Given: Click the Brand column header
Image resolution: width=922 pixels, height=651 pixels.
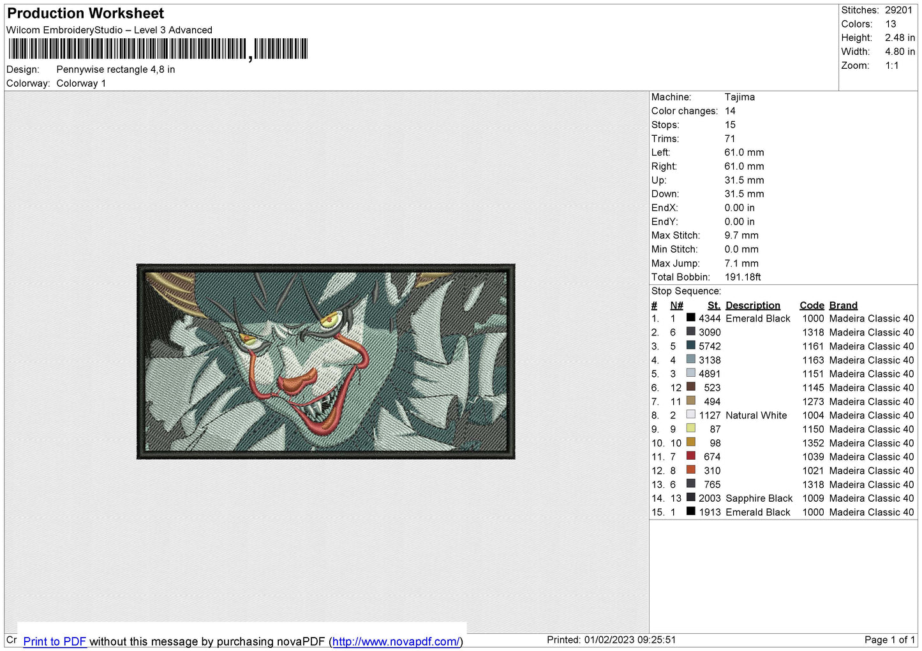Looking at the screenshot, I should [843, 305].
